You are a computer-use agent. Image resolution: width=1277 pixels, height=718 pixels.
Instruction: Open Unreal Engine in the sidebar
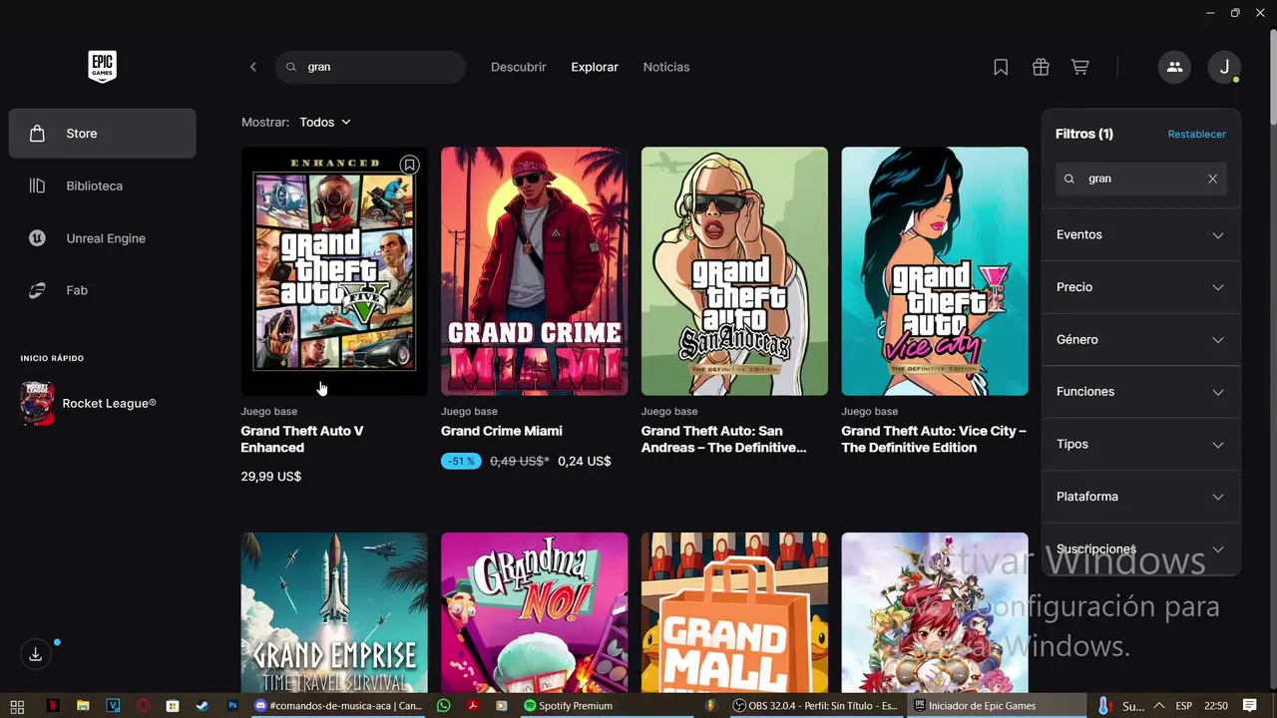(102, 238)
